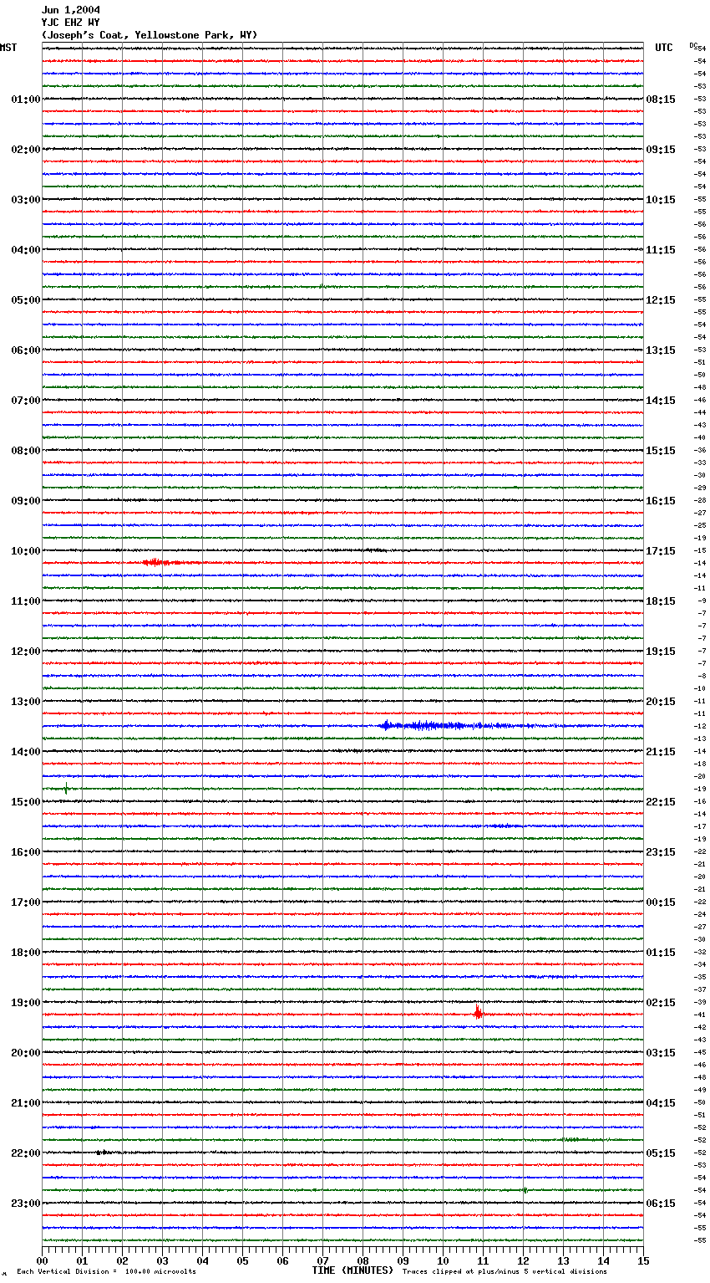The height and width of the screenshot is (1283, 710).
Task: Click the "UTC" time zone label
Action: point(664,48)
